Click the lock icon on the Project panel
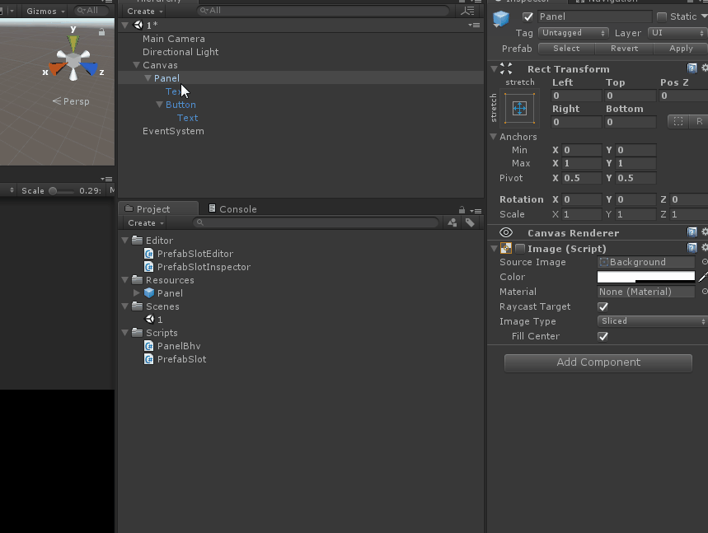 pyautogui.click(x=461, y=208)
